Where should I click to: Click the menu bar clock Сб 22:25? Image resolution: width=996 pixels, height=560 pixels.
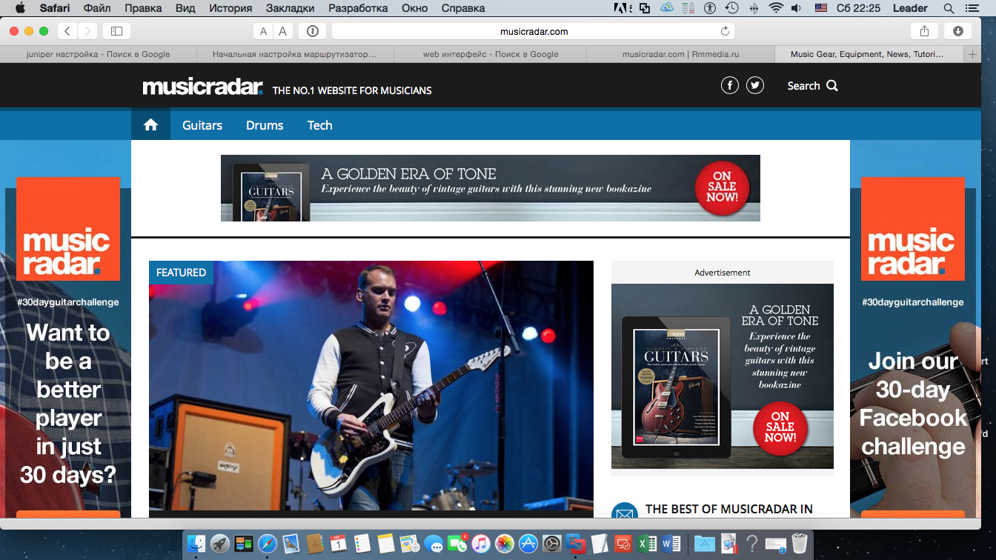tap(858, 8)
